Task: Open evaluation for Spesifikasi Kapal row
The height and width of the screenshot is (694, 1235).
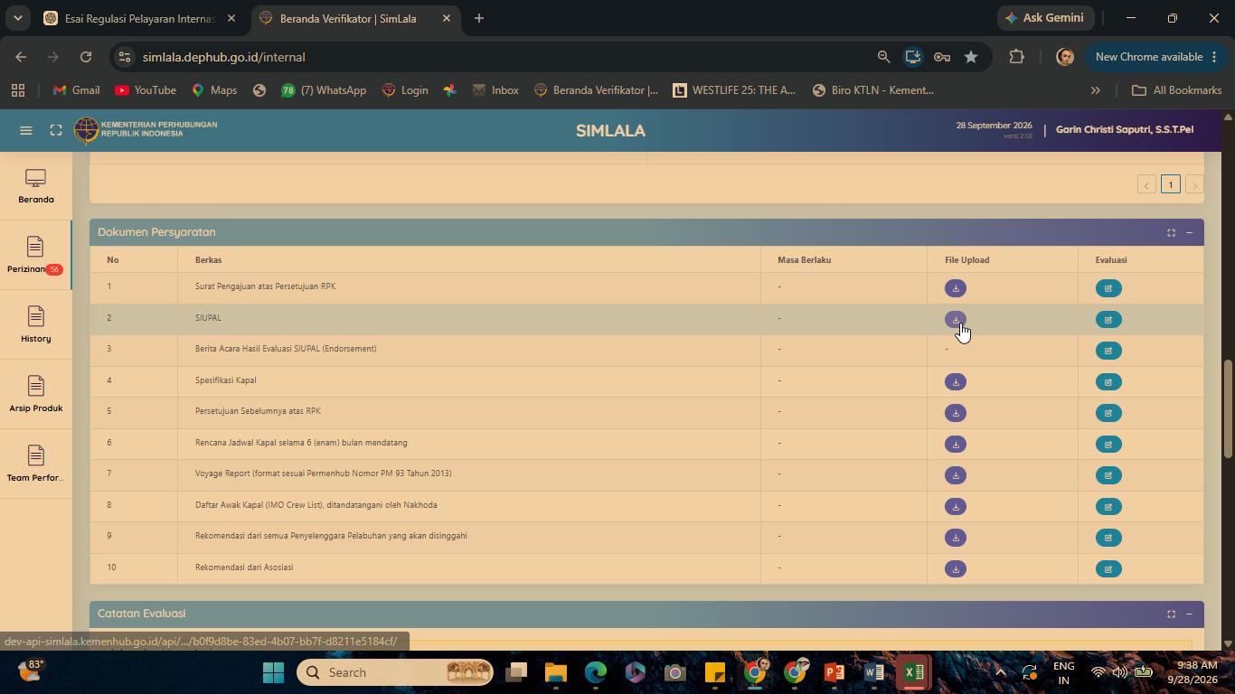Action: [1108, 382]
